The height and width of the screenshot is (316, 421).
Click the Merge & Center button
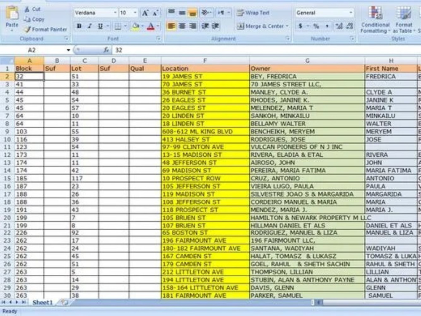260,26
